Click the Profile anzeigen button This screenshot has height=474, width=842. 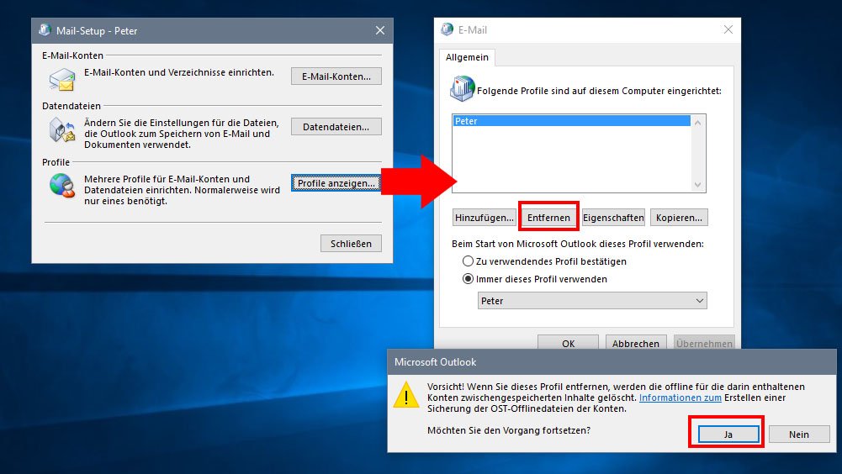pyautogui.click(x=336, y=183)
